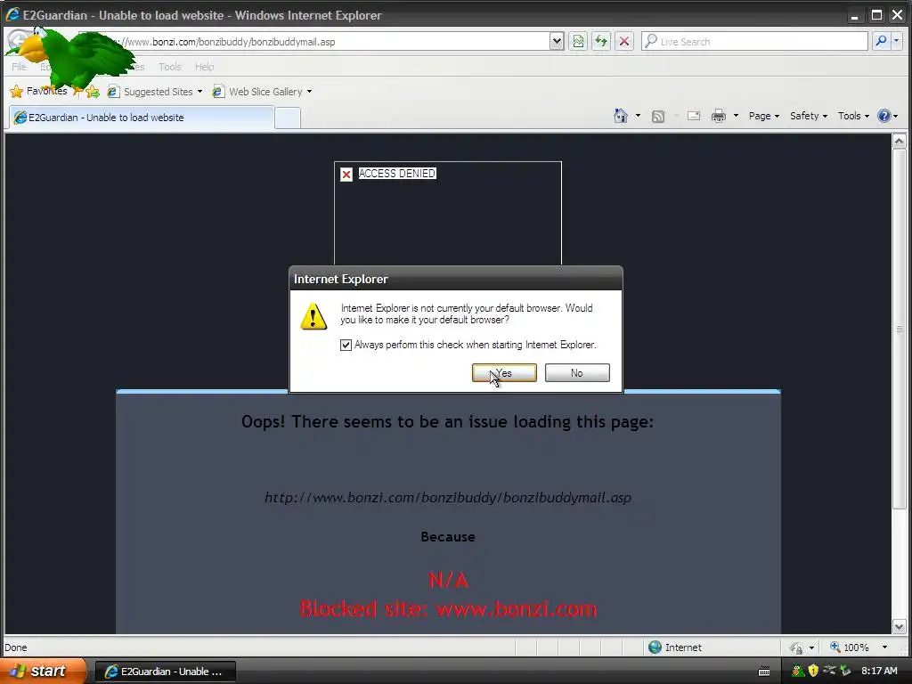Expand the Print dropdown arrow
Image resolution: width=912 pixels, height=684 pixels.
(736, 116)
